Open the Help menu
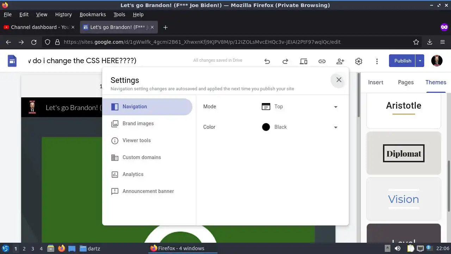 [x=138, y=14]
